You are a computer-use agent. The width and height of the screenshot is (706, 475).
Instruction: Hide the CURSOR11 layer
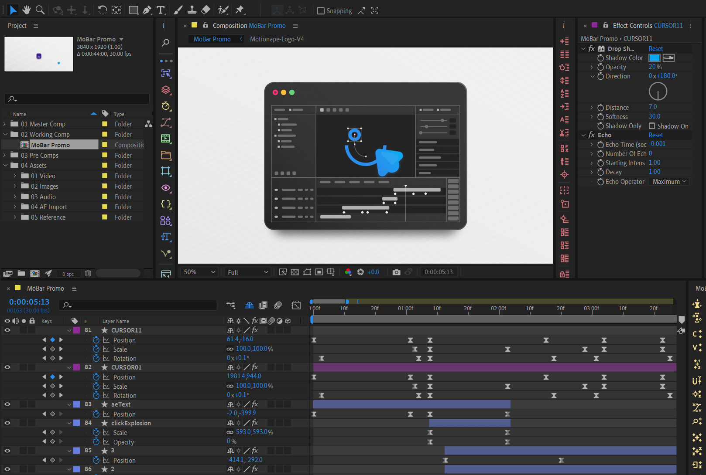tap(7, 330)
